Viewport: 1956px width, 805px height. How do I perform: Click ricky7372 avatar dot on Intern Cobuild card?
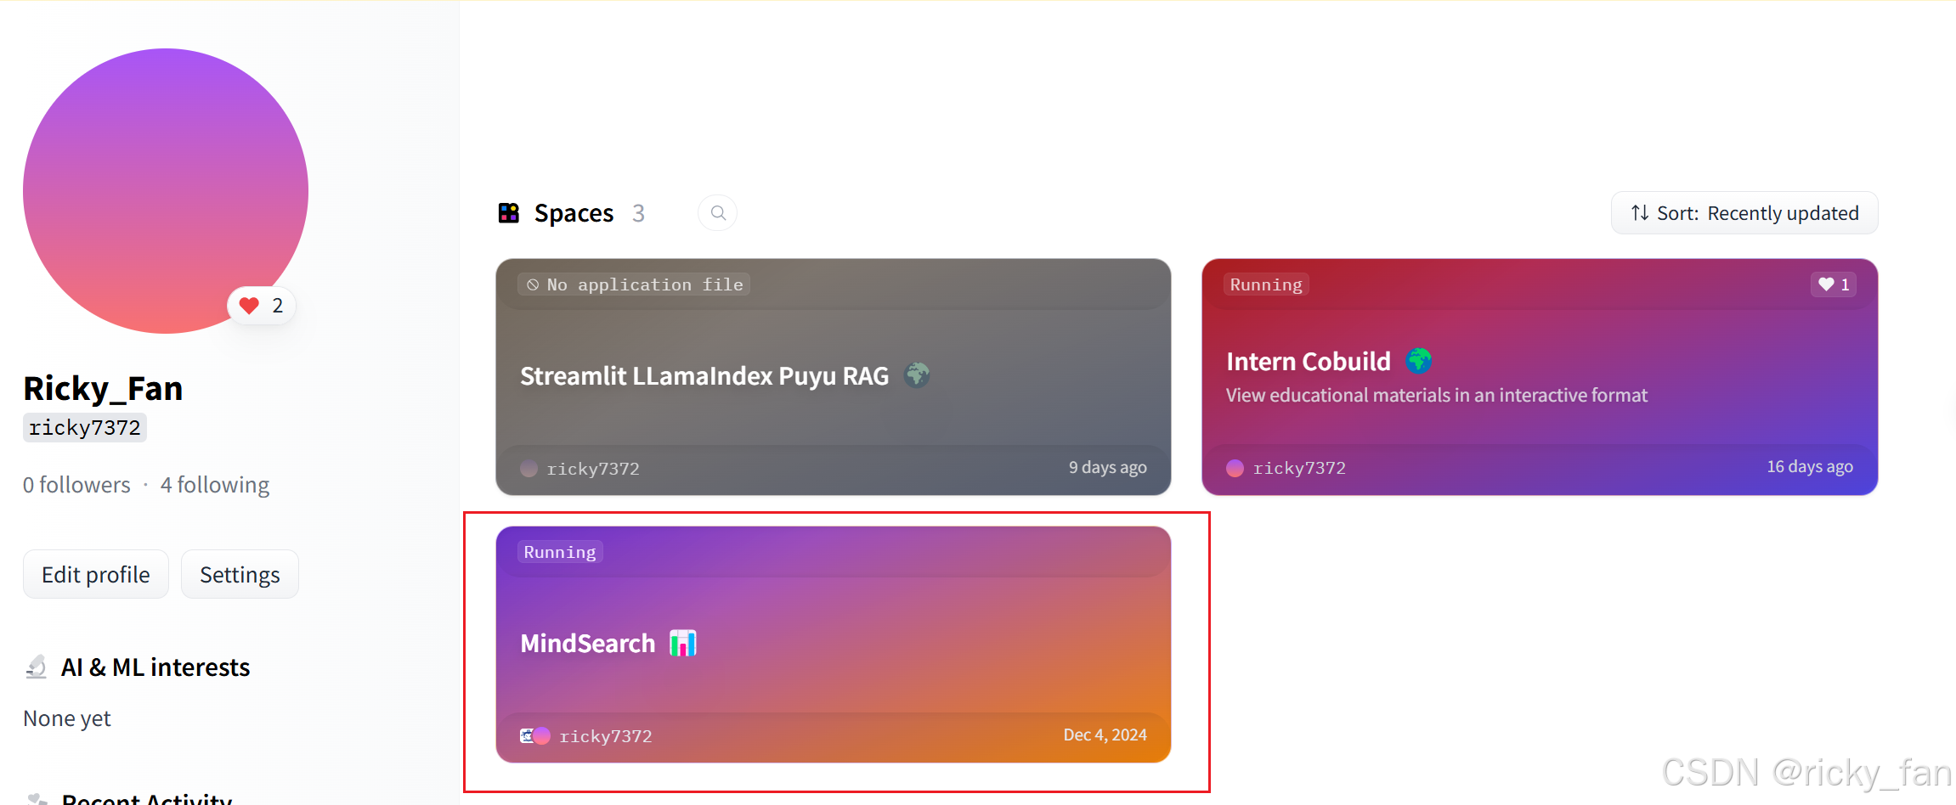pos(1235,468)
